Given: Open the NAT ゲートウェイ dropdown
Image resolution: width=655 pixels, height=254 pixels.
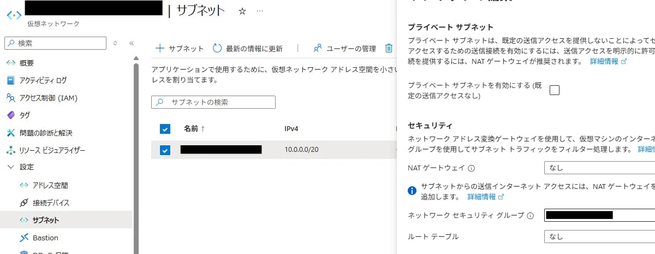Looking at the screenshot, I should 599,168.
